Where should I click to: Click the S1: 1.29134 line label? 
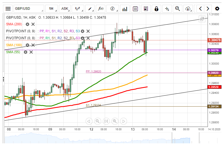93,105
